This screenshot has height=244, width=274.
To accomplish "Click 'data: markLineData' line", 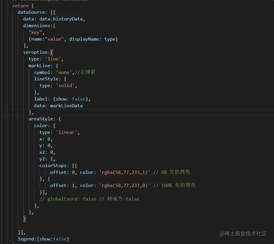I will coord(58,105).
